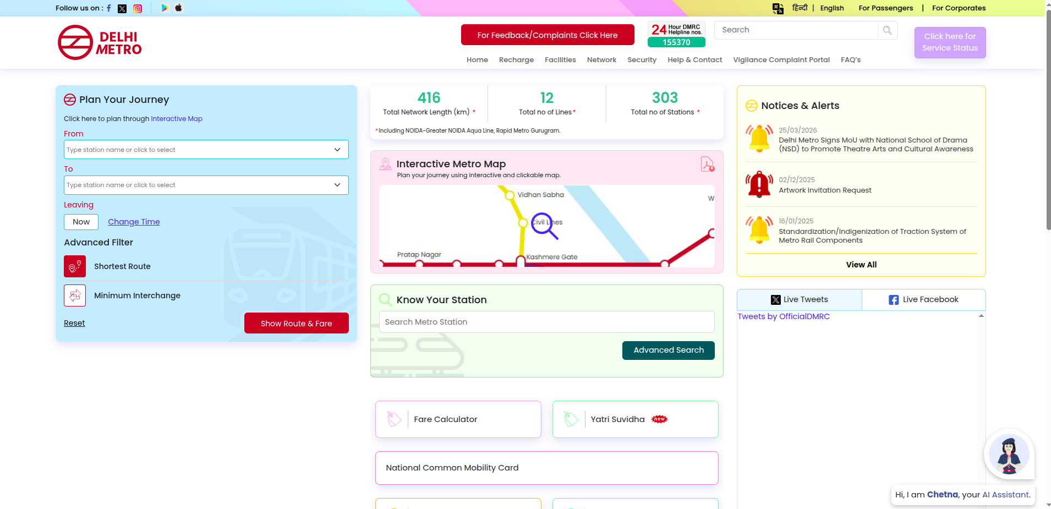
Task: Select the Minimum Interchange filter option
Action: click(x=75, y=295)
